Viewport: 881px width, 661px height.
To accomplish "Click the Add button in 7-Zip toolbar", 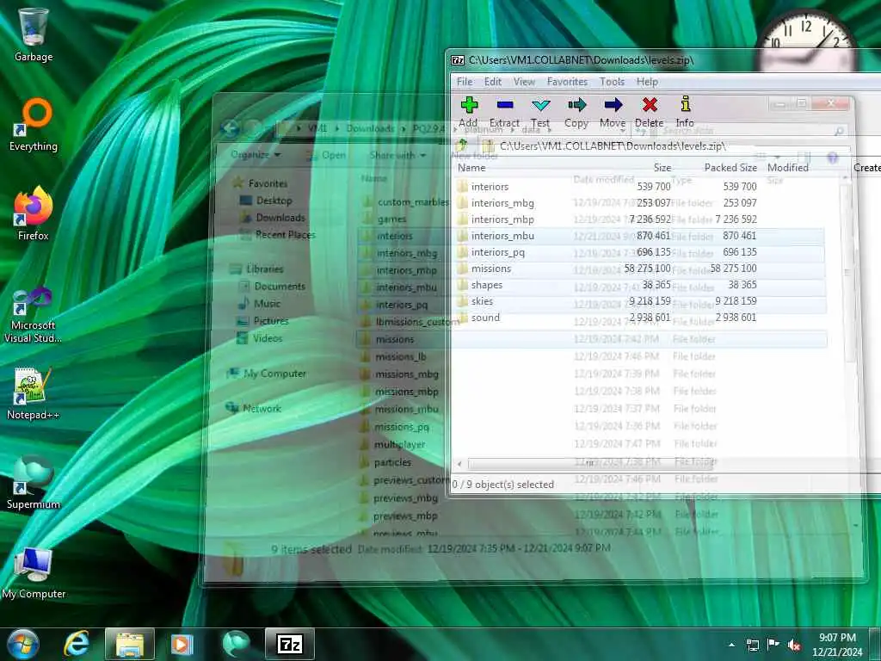I will pos(468,112).
